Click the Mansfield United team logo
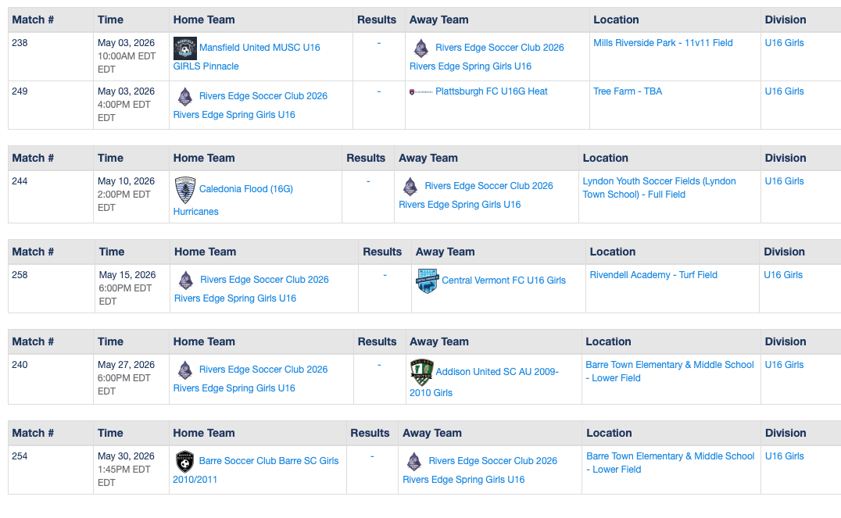Image resolution: width=841 pixels, height=518 pixels. (x=184, y=48)
